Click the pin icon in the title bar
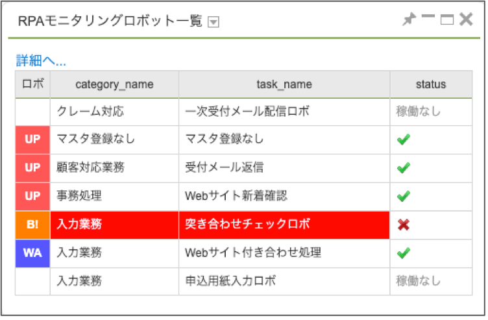The image size is (488, 320). pyautogui.click(x=409, y=20)
